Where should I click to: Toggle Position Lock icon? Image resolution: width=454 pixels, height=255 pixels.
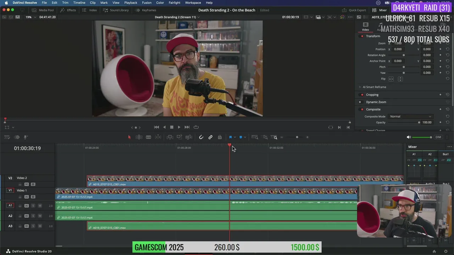click(x=220, y=137)
